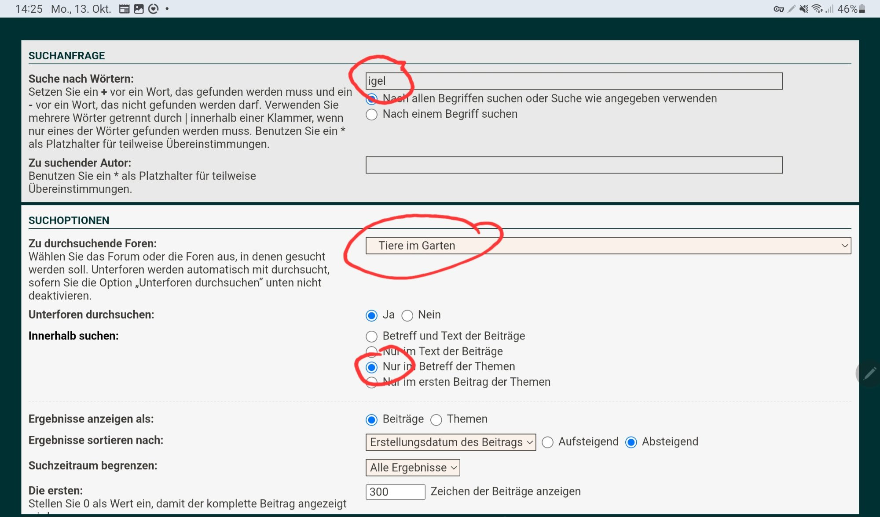Viewport: 880px width, 517px height.
Task: Tap the muted sound status icon
Action: pyautogui.click(x=803, y=9)
